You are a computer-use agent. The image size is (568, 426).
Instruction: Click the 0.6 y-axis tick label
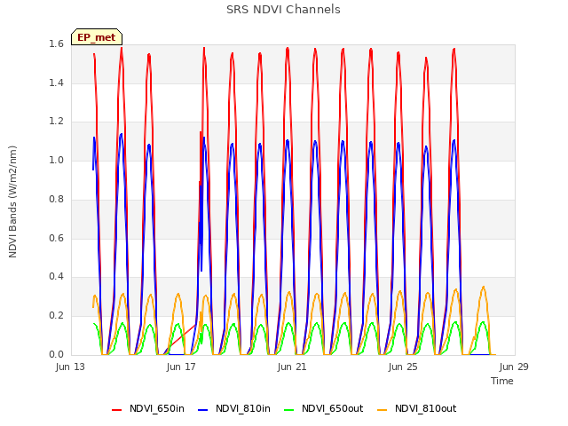pos(56,238)
